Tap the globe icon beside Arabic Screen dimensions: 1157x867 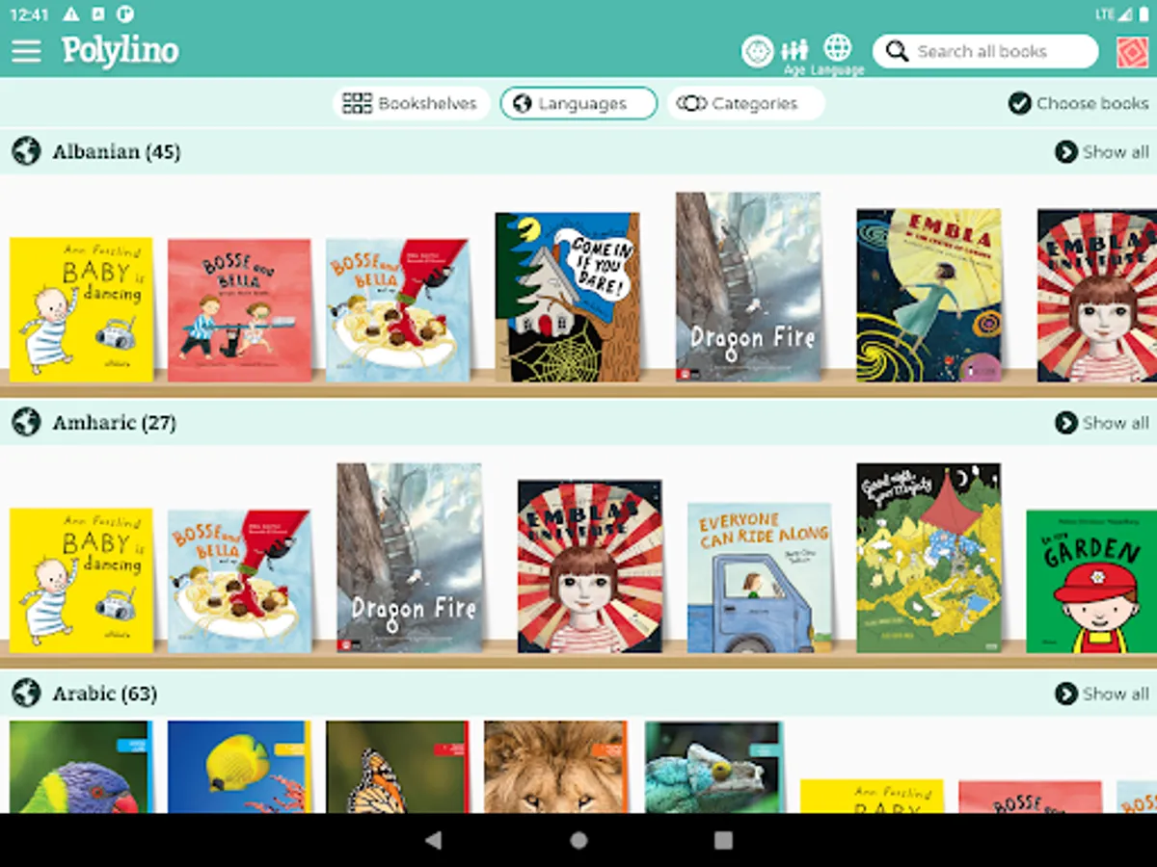click(26, 693)
